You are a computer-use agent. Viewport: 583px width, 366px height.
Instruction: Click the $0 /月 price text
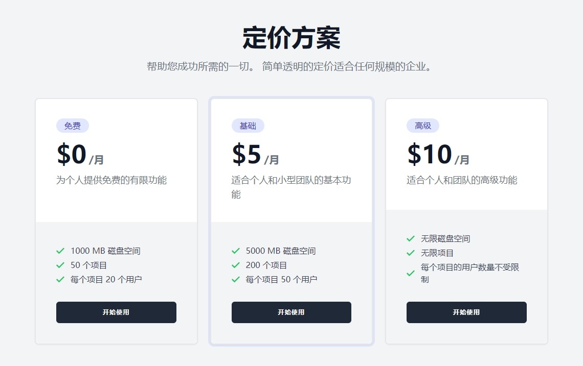coord(80,155)
